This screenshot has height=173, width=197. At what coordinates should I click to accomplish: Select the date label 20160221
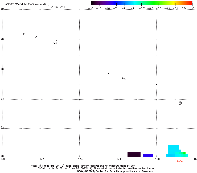58,7
